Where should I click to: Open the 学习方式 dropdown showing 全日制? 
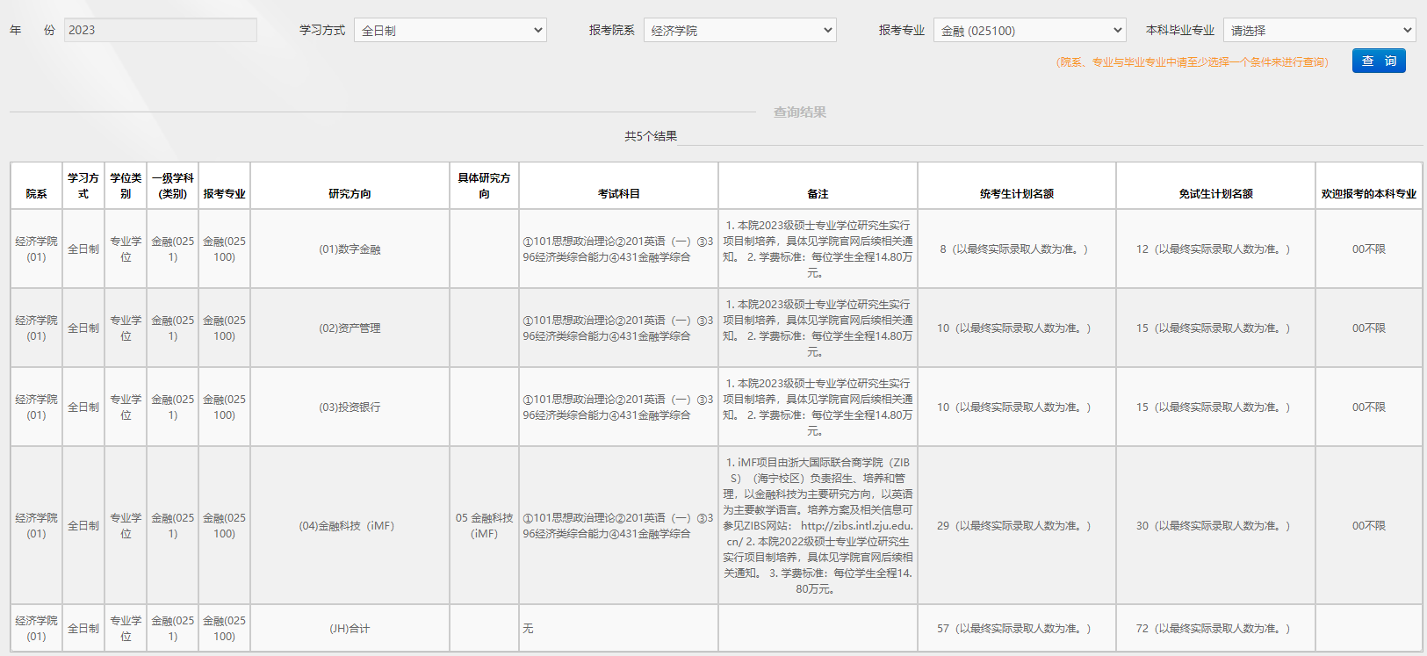tap(450, 30)
